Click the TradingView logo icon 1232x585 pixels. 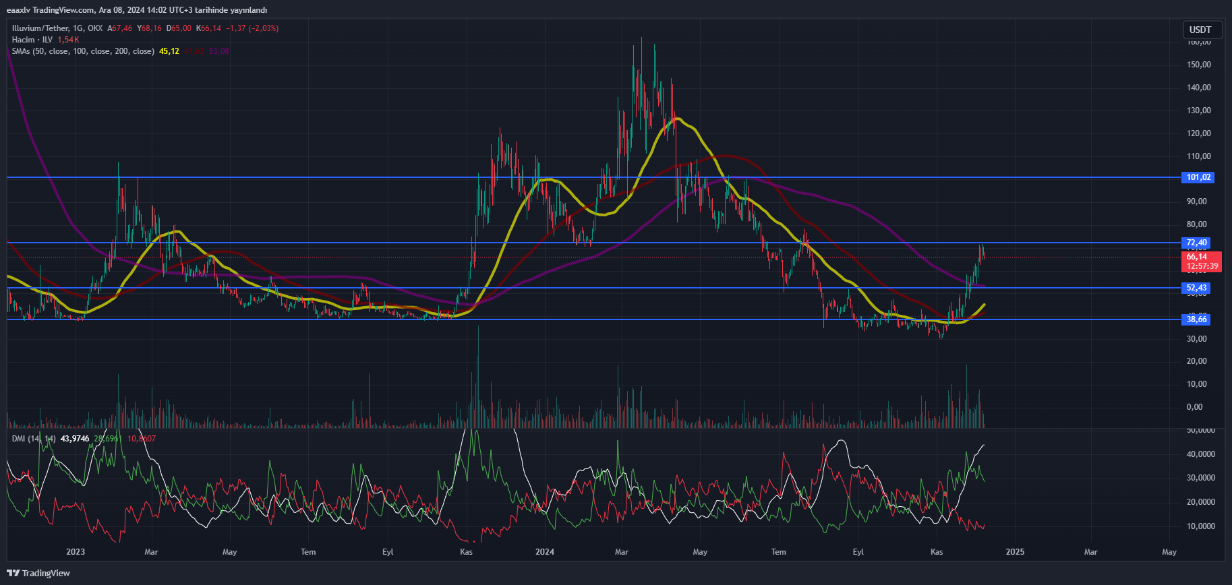pos(13,573)
